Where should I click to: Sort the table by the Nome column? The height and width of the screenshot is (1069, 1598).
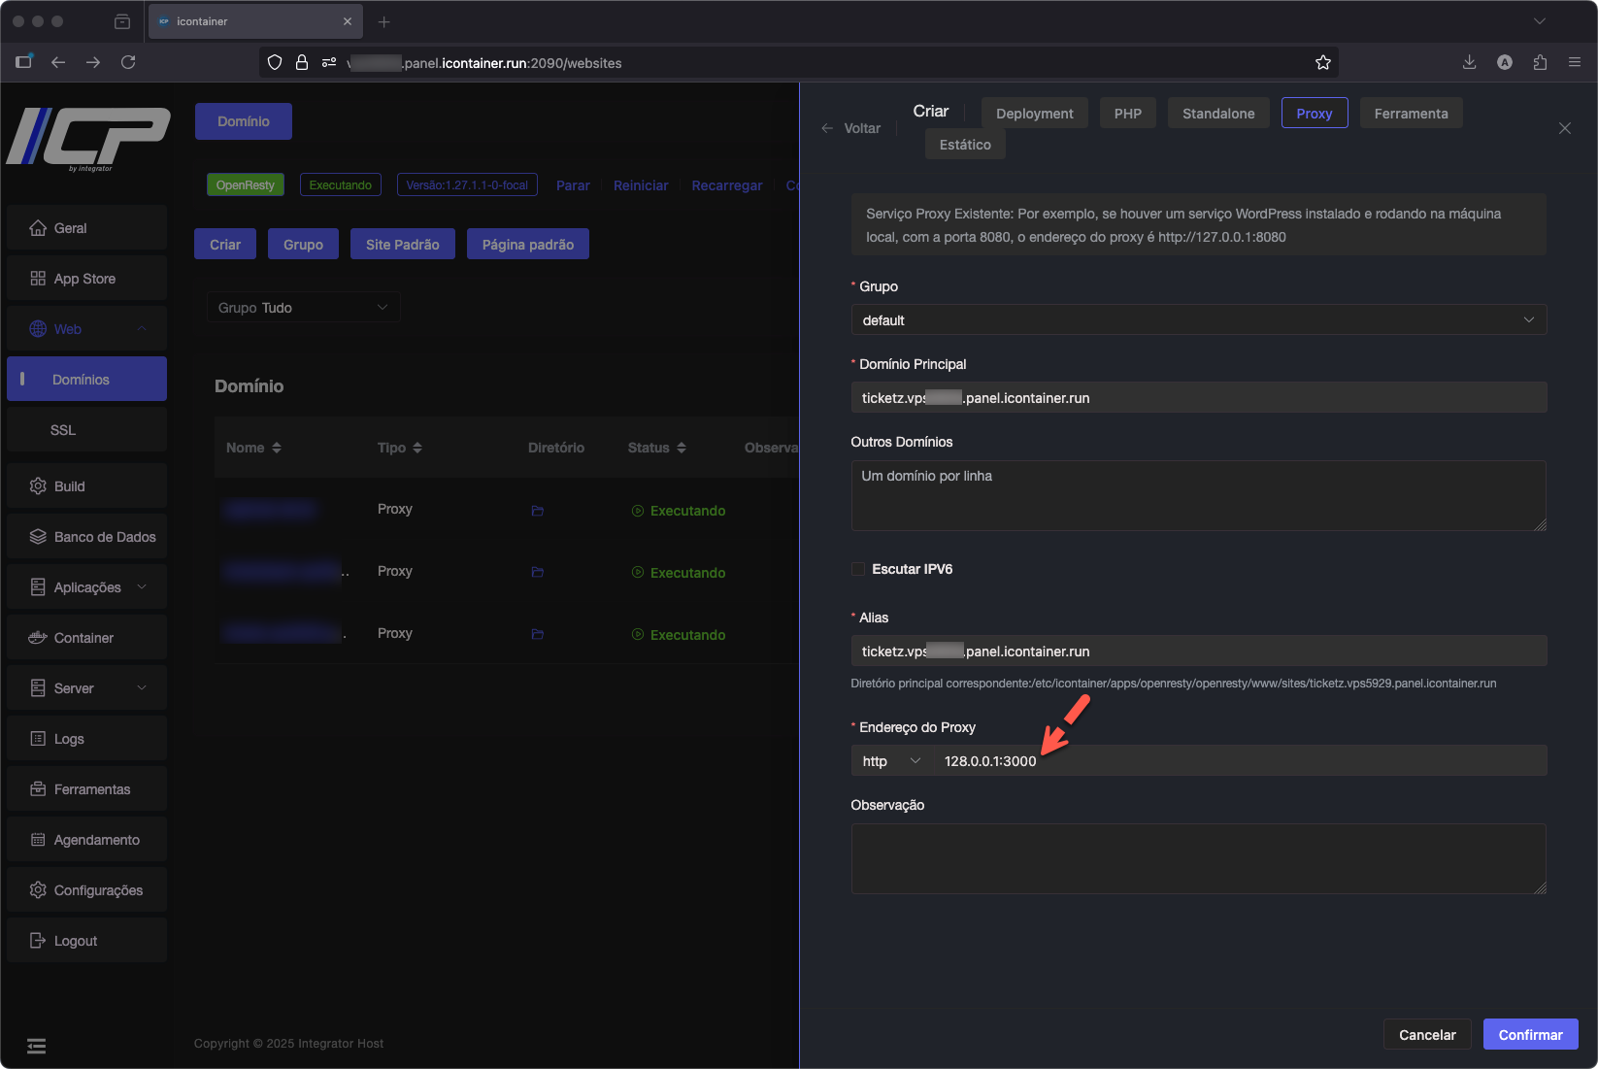tap(253, 448)
